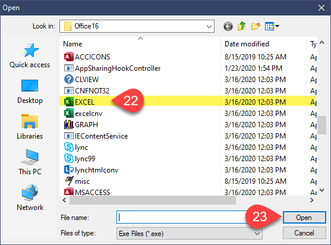Open Quick access in sidebar
Screen dimensions: 331x245
pyautogui.click(x=30, y=56)
